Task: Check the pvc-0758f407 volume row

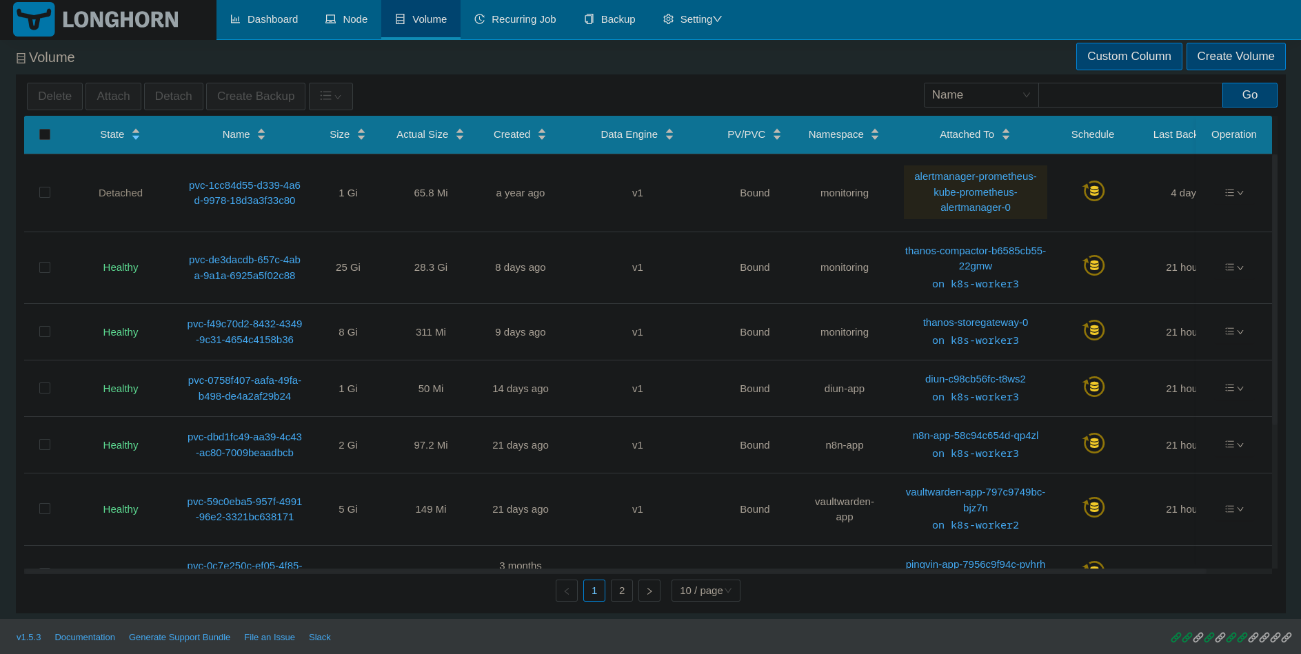Action: click(45, 388)
